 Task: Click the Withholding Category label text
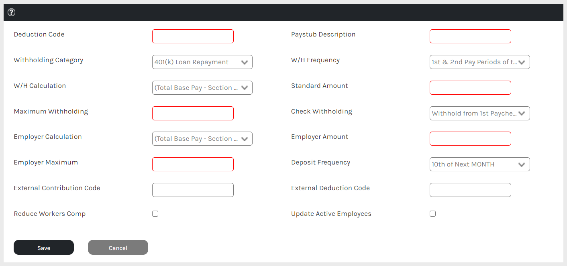(49, 60)
